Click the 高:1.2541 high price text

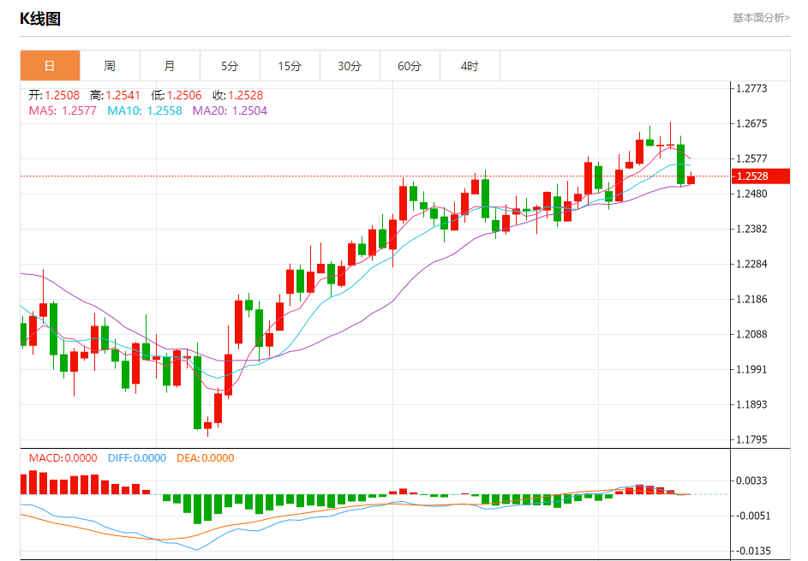(115, 95)
